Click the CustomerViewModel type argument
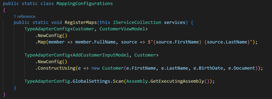Viewport: 272px width, 99px height. pyautogui.click(x=122, y=29)
